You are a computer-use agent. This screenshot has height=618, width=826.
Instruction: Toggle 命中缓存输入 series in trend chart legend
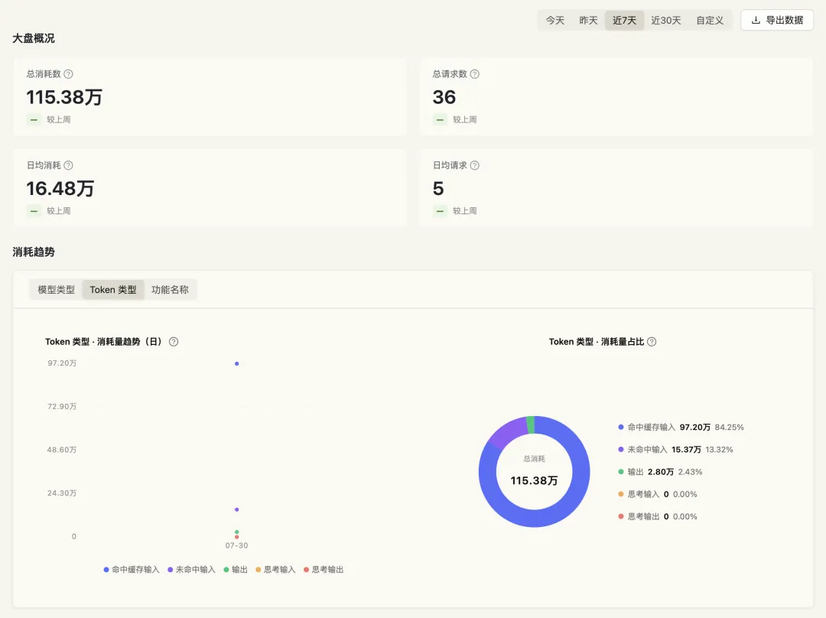132,570
